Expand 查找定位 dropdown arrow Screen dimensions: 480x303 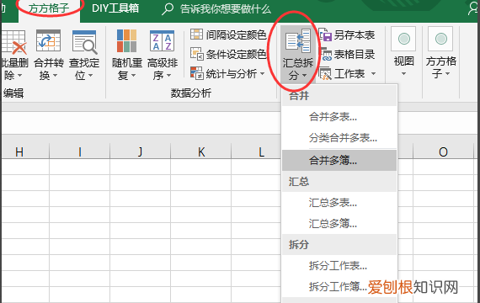point(91,75)
